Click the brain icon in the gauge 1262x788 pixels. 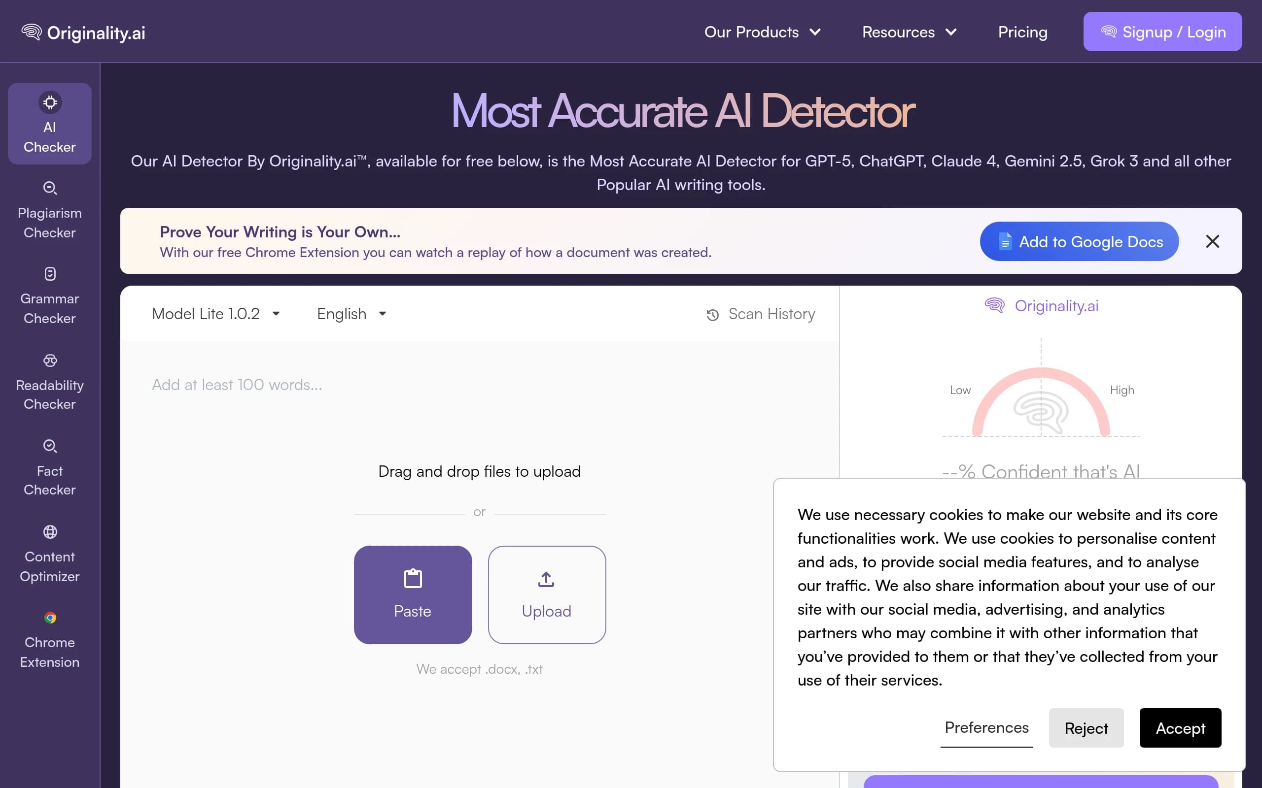coord(1041,412)
